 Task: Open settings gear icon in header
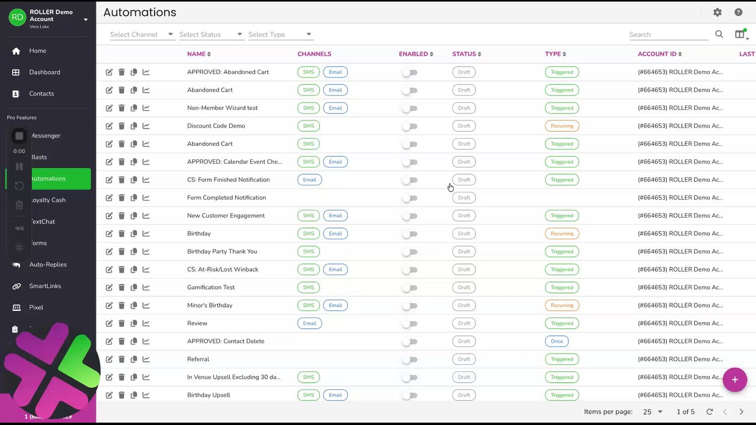coord(717,12)
